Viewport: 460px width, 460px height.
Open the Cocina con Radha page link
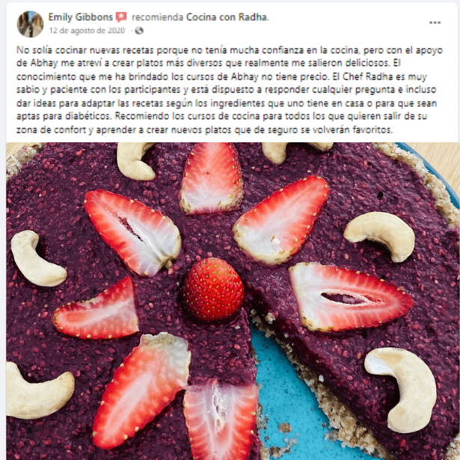coord(227,17)
